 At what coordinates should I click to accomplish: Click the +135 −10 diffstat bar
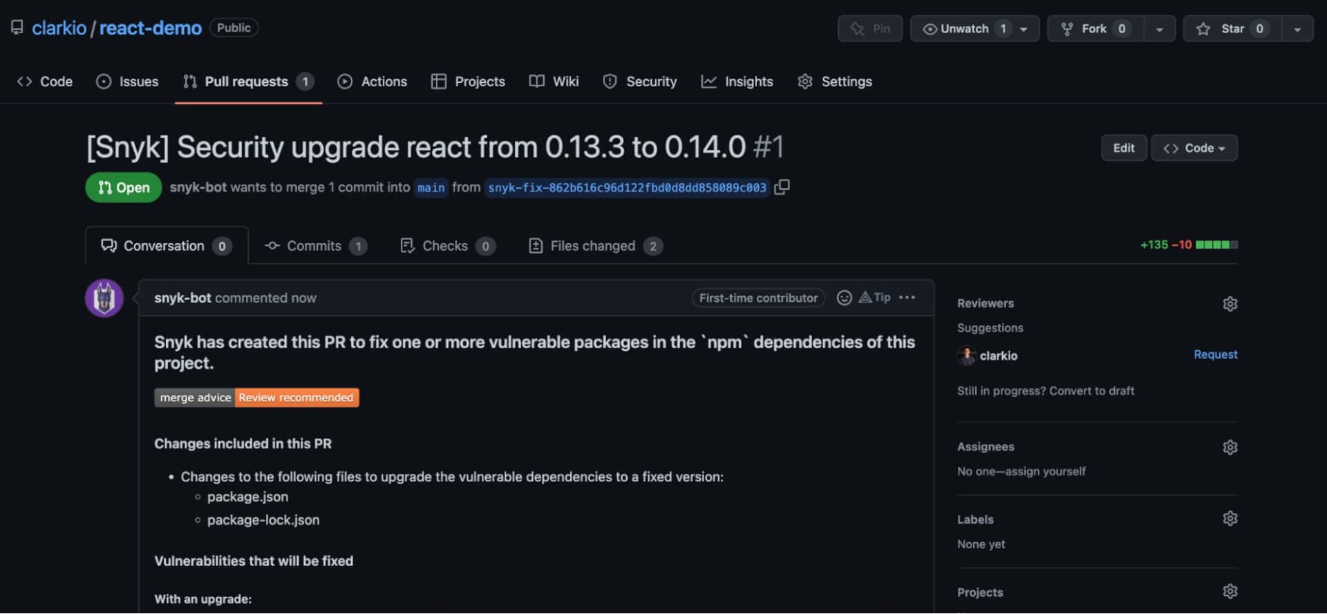[x=1189, y=245]
